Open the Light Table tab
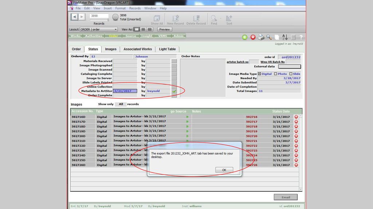This screenshot has width=373, height=209. click(x=167, y=49)
